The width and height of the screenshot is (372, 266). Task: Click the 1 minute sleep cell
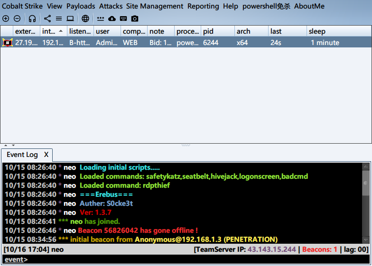(x=339, y=43)
